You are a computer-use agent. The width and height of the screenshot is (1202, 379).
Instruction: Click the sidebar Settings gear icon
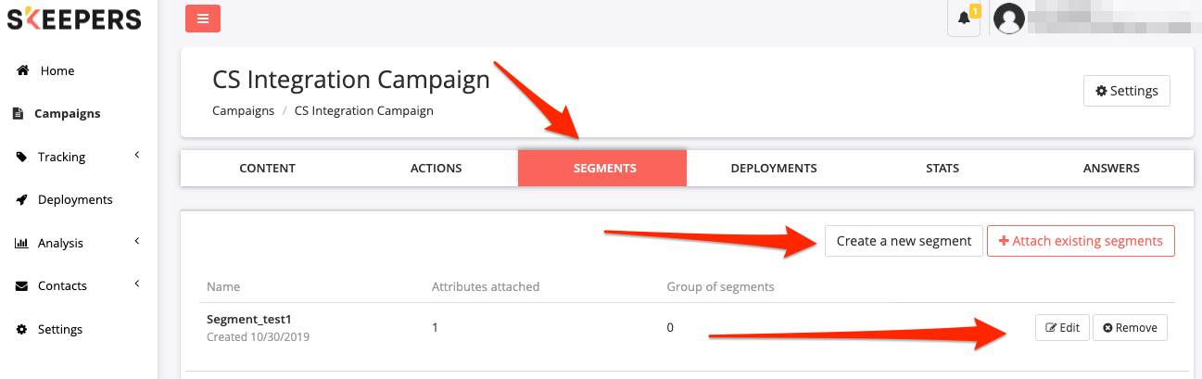22,329
